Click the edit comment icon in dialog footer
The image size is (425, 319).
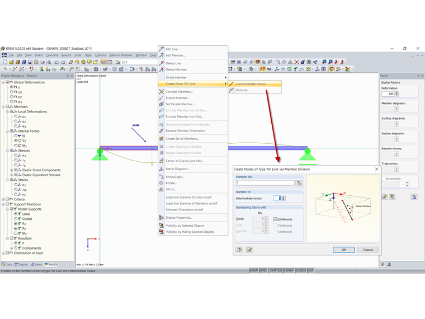click(249, 250)
